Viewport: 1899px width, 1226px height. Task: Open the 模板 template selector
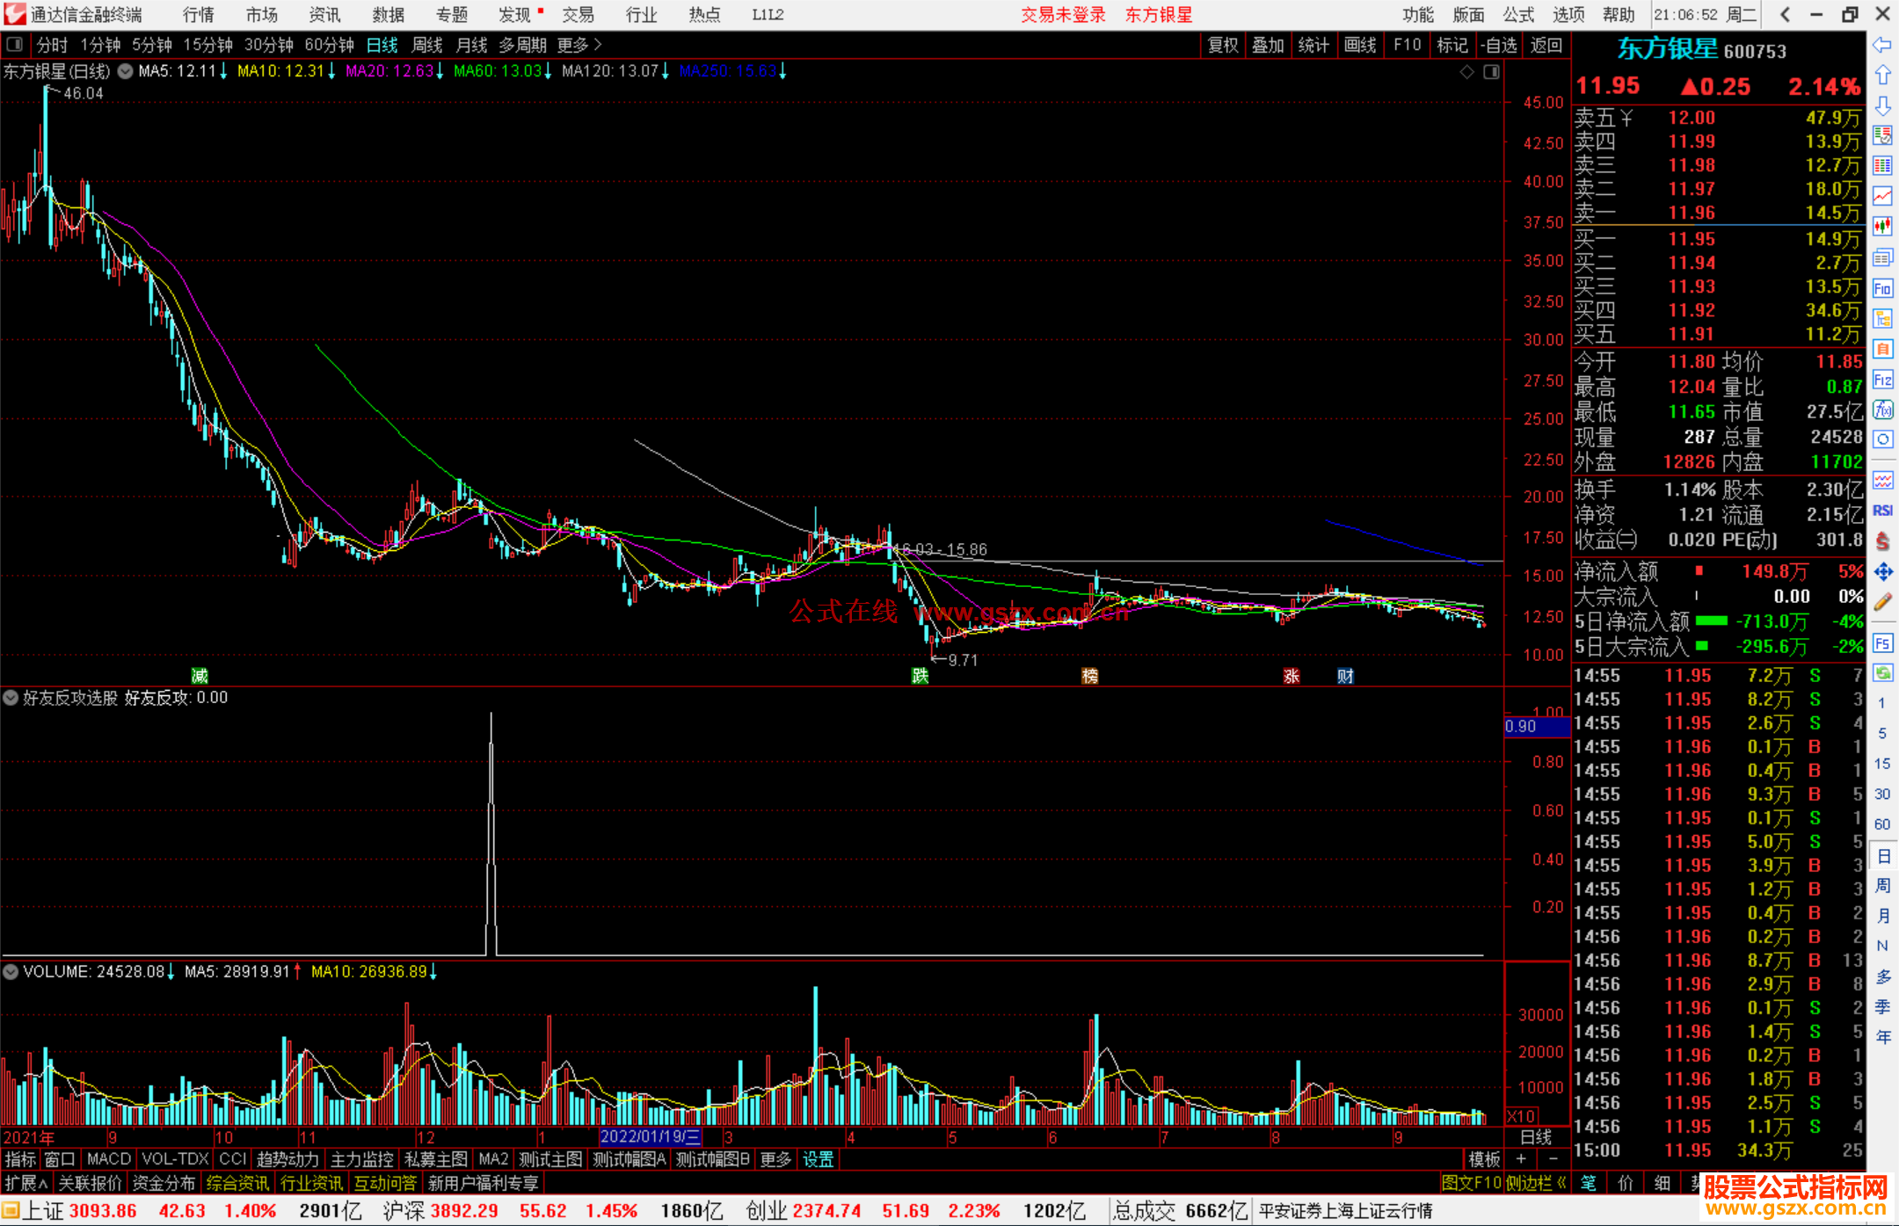point(1485,1159)
